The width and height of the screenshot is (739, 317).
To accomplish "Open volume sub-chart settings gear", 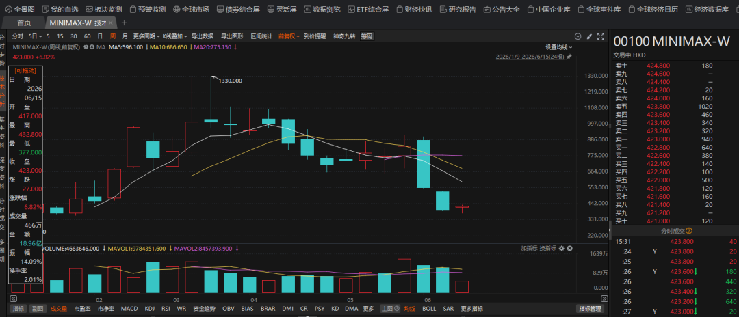I will tap(562, 248).
